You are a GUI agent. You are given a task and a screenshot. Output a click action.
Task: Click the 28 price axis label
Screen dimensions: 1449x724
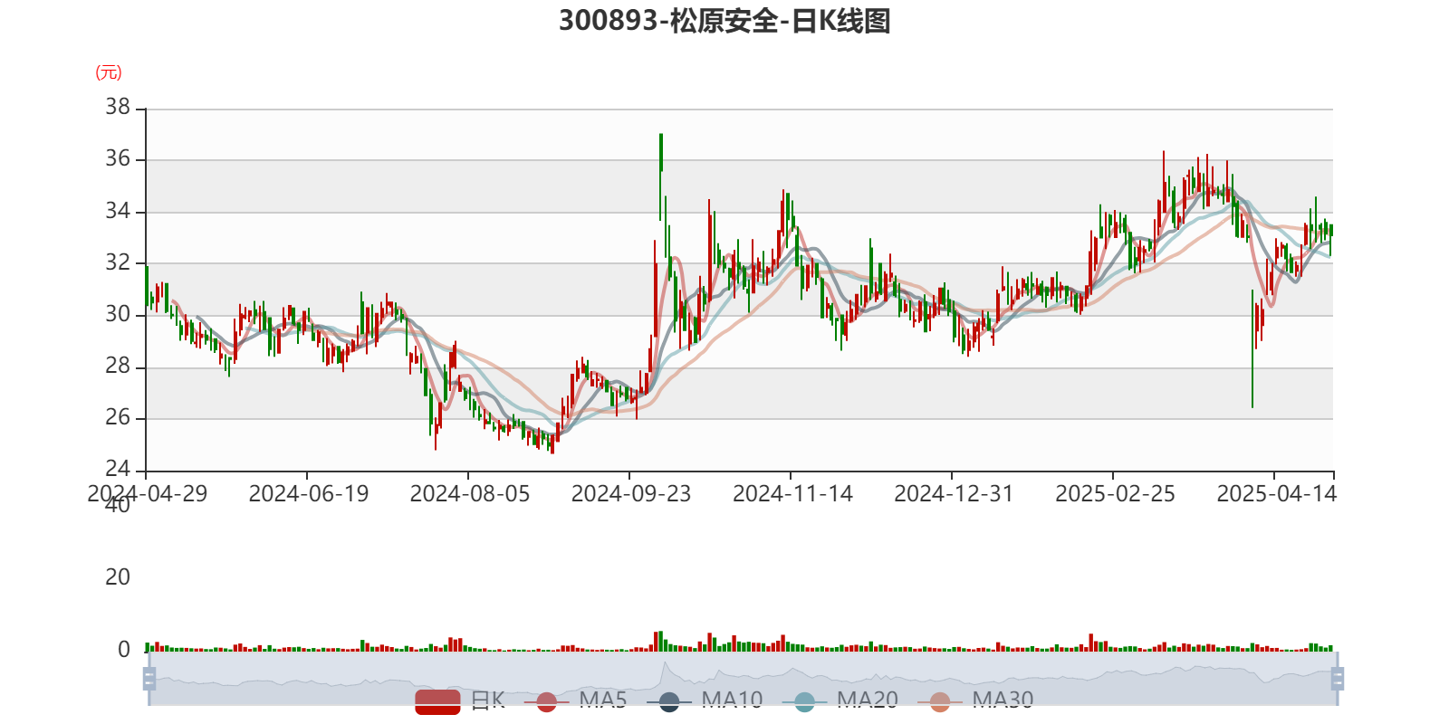tap(118, 366)
